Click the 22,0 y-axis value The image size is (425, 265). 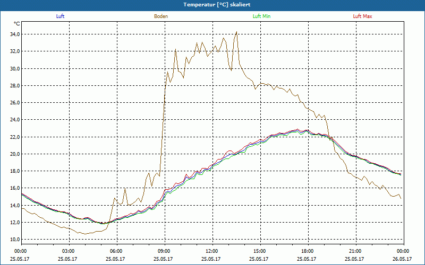pos(15,137)
